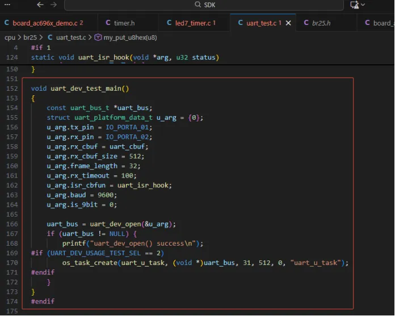Click '#endif' on line 174

point(43,301)
